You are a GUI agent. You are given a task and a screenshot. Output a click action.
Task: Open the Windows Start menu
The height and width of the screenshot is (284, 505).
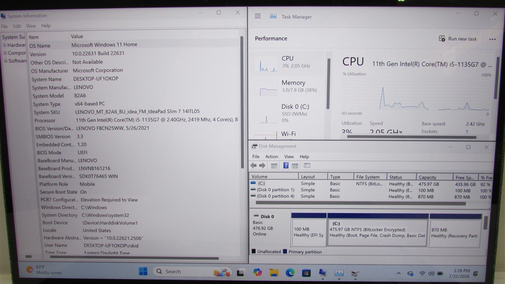pyautogui.click(x=143, y=271)
